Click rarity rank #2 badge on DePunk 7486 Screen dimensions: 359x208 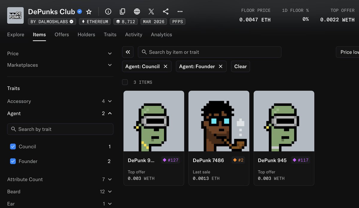[238, 160]
